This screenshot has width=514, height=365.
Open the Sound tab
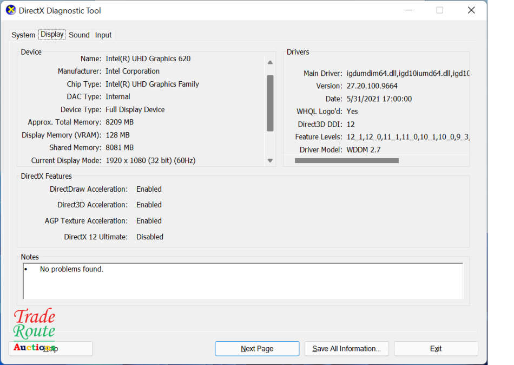79,35
